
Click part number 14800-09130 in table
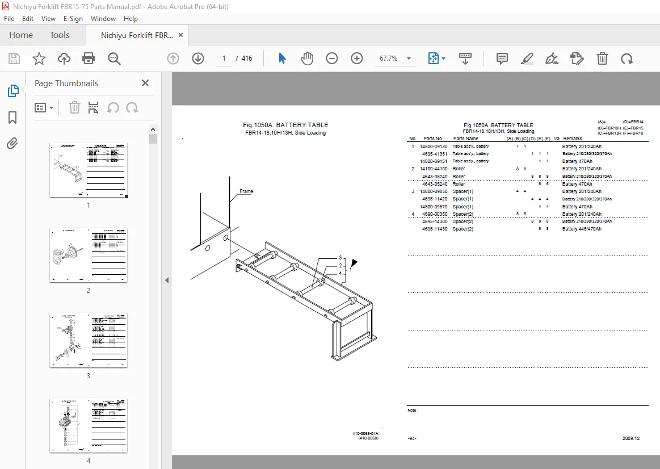(x=434, y=146)
